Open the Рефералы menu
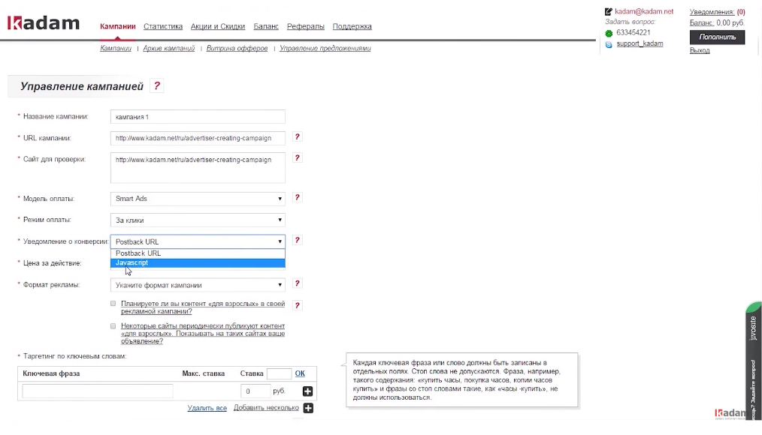 pyautogui.click(x=306, y=27)
